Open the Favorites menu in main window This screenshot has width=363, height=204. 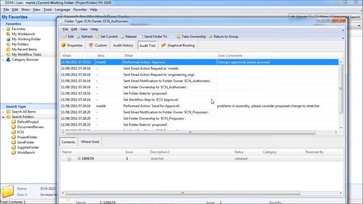[80, 10]
